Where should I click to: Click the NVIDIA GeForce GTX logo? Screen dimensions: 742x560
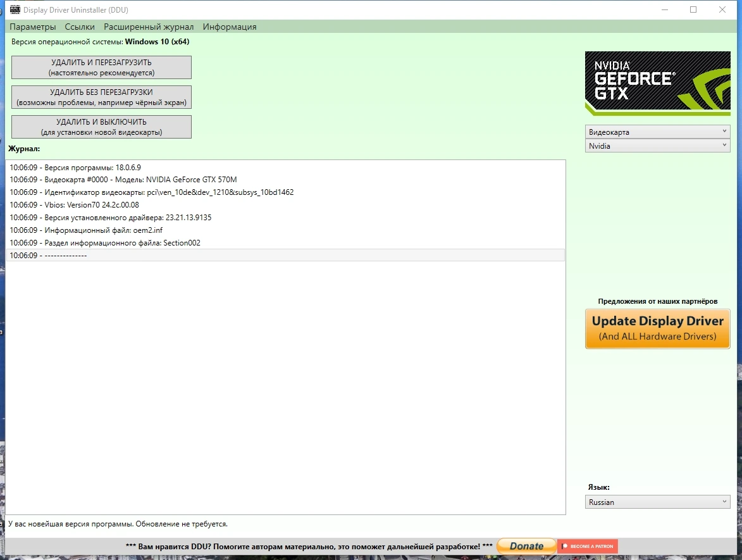click(x=657, y=84)
